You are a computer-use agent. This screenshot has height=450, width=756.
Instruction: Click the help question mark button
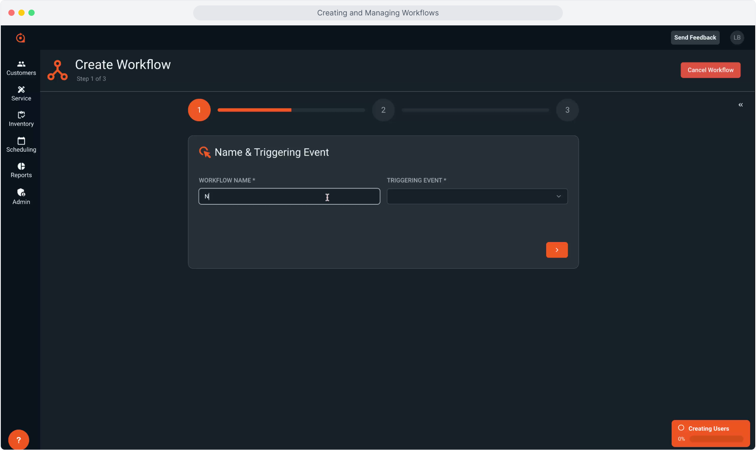[18, 440]
